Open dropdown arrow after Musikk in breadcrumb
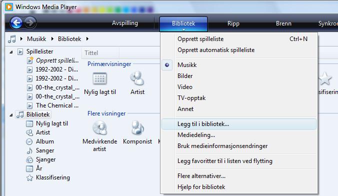The image size is (338, 196). click(x=52, y=39)
